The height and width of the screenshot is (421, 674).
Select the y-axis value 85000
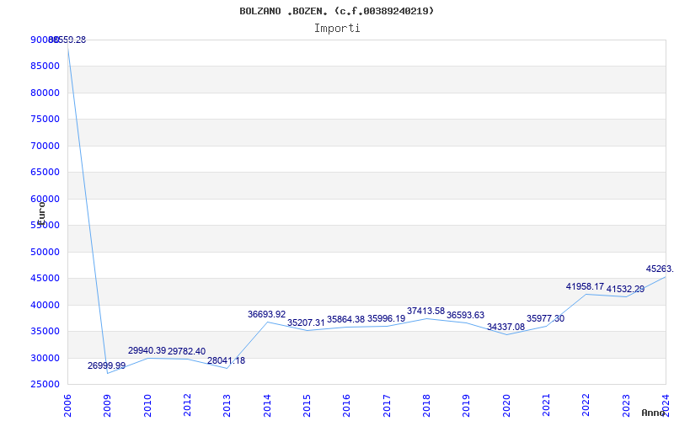(45, 67)
